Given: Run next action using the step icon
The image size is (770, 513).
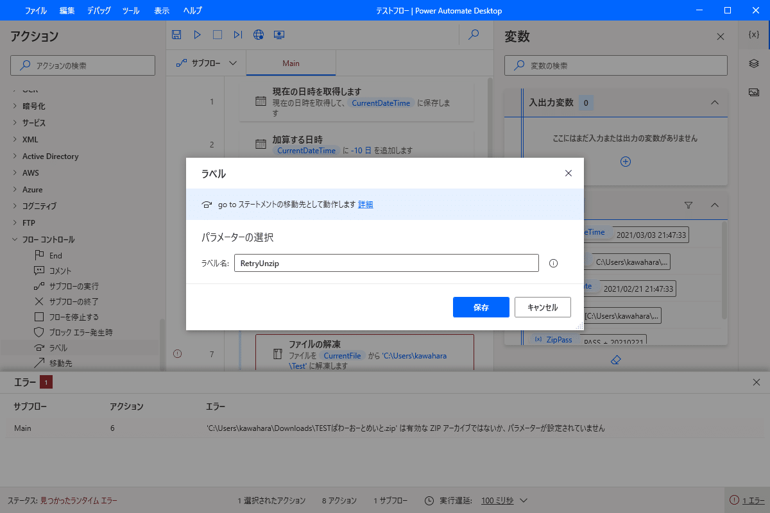Looking at the screenshot, I should coord(238,35).
